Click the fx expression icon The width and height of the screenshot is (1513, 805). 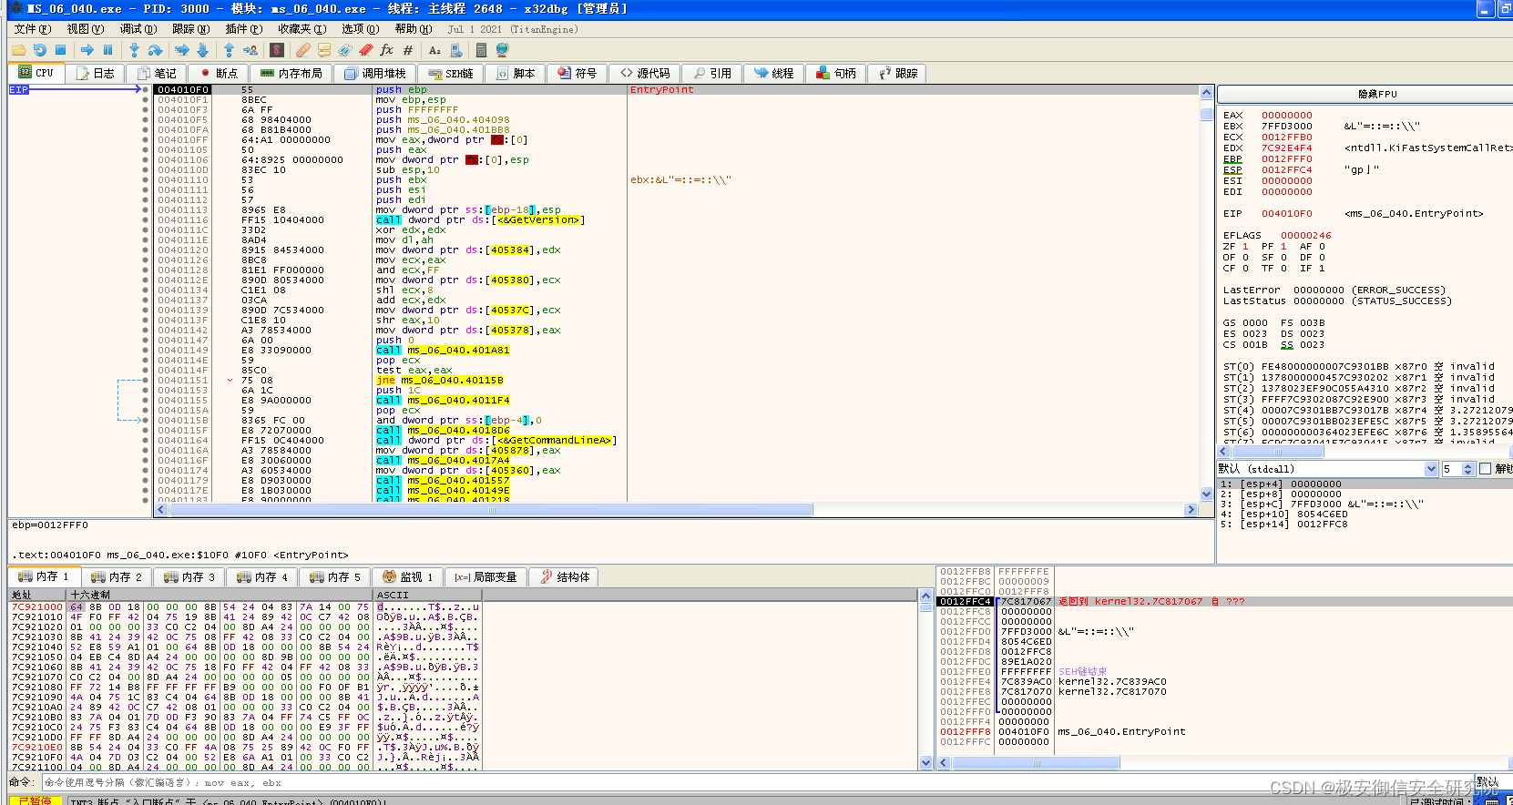(386, 50)
